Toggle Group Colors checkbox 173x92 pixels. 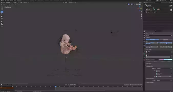157,73
